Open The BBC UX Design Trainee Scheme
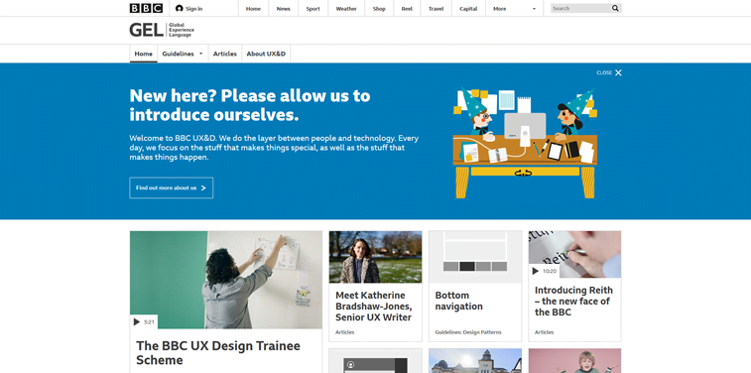Image resolution: width=751 pixels, height=373 pixels. coord(218,353)
